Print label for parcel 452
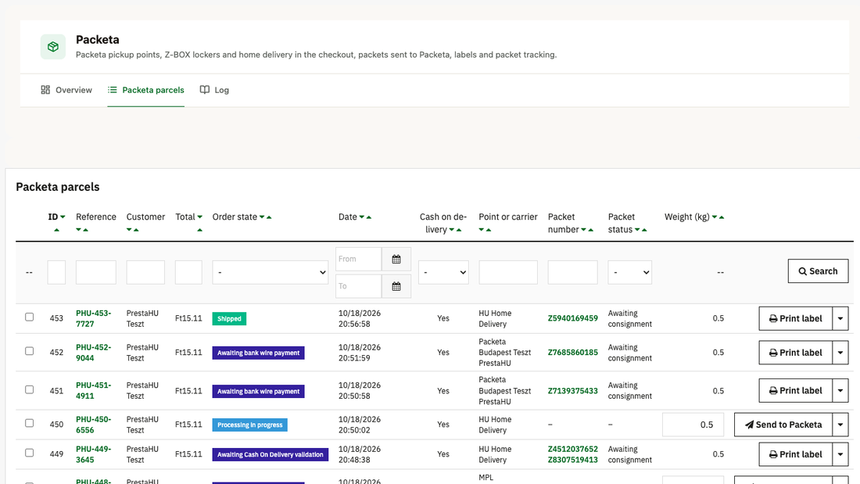The image size is (860, 484). click(795, 353)
